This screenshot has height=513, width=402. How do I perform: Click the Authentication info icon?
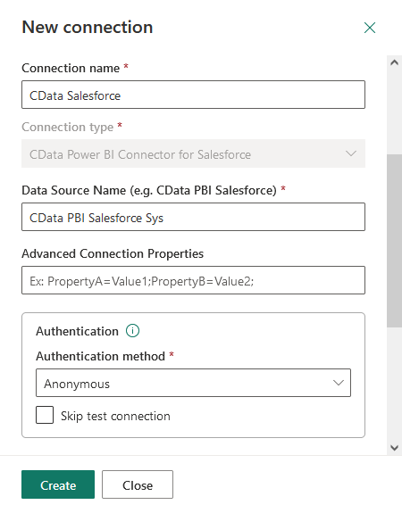click(x=133, y=331)
